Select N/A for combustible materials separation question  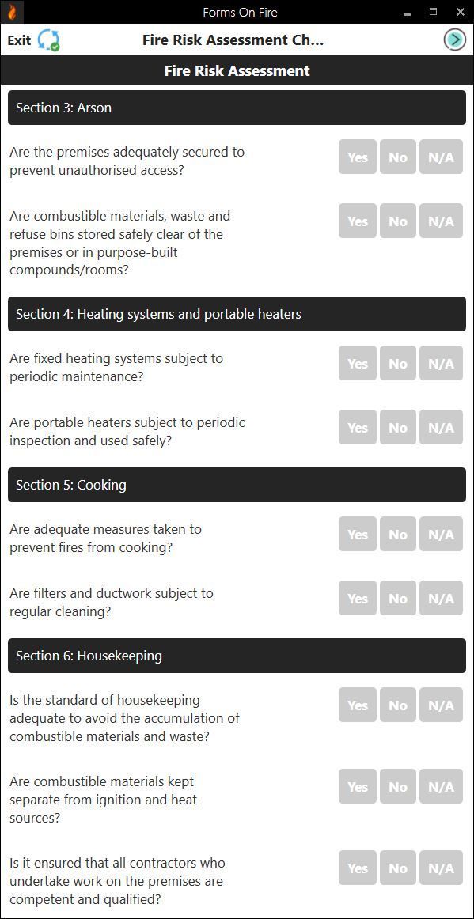[441, 786]
